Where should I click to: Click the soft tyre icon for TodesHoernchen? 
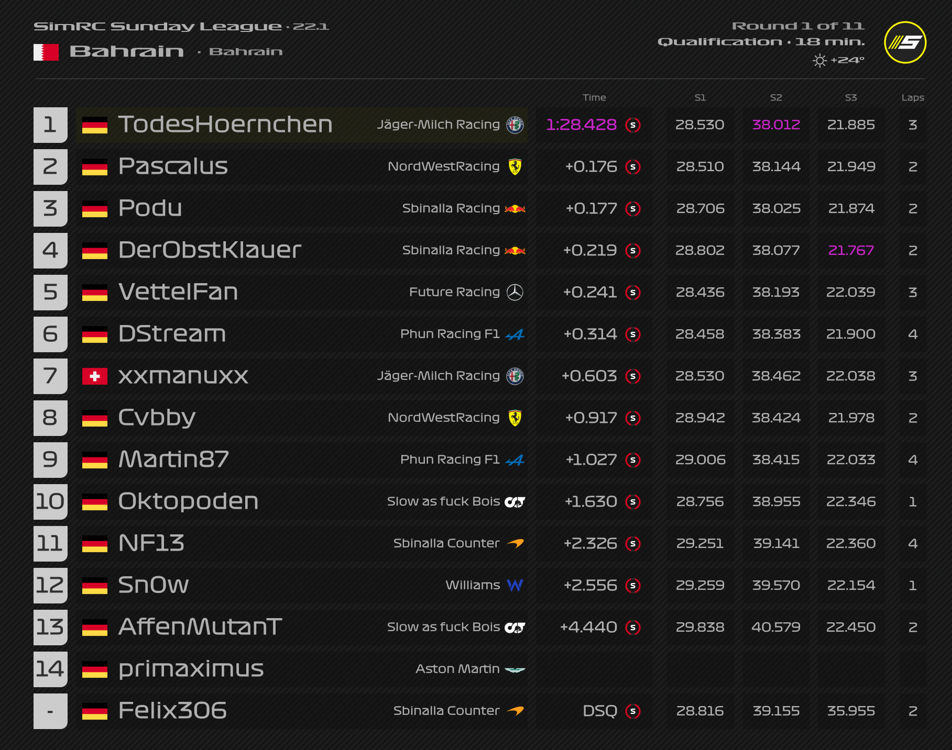click(x=633, y=125)
